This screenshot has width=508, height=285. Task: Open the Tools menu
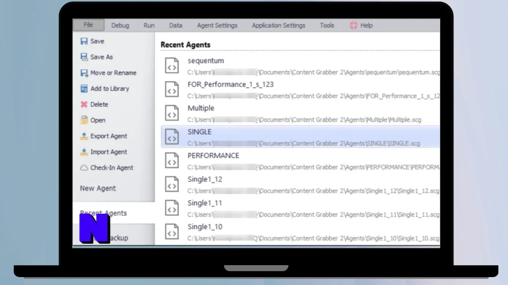327,25
